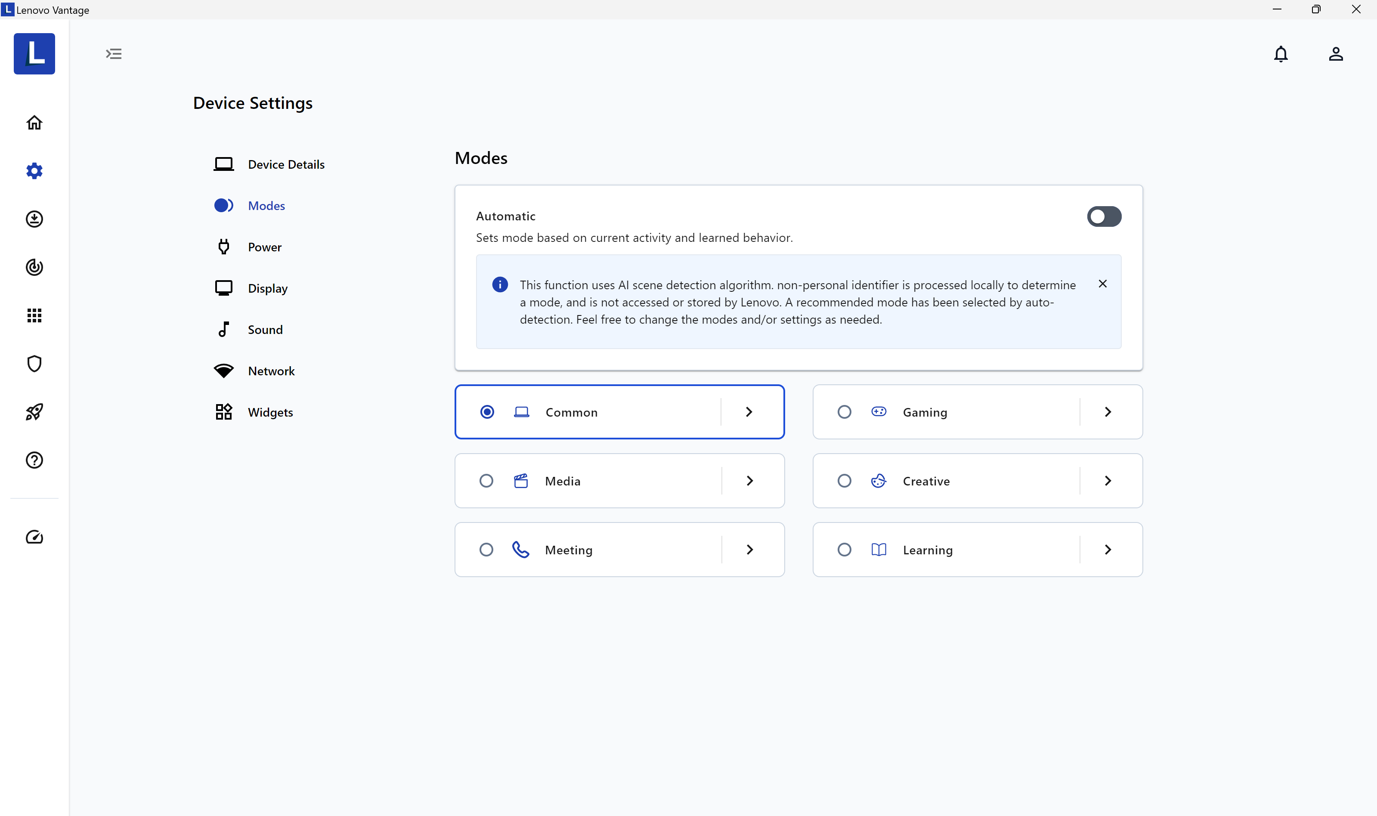The width and height of the screenshot is (1377, 816).
Task: Open help question mark icon in sidebar
Action: 34,460
